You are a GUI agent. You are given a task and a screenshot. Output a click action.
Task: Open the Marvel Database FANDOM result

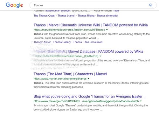coord(88,51)
